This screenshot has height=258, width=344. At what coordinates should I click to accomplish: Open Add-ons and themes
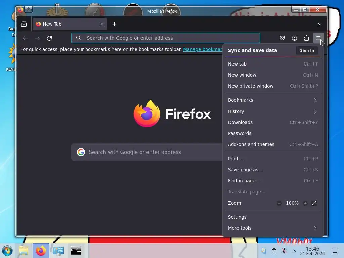[x=273, y=144]
